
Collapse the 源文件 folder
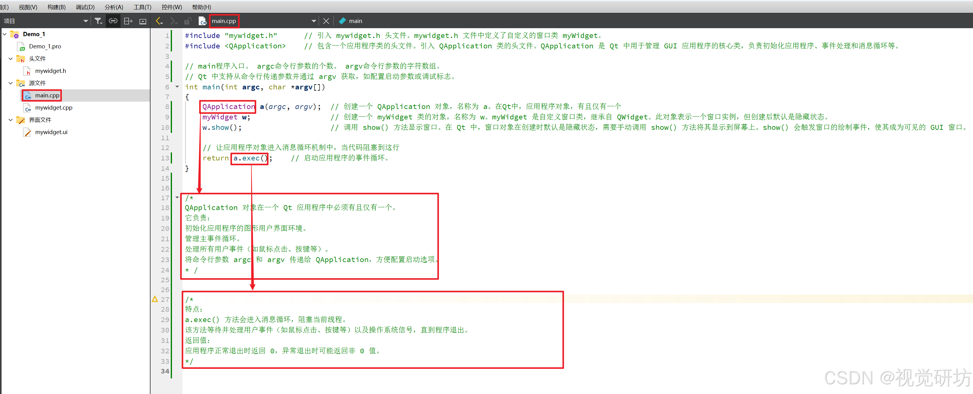point(10,83)
